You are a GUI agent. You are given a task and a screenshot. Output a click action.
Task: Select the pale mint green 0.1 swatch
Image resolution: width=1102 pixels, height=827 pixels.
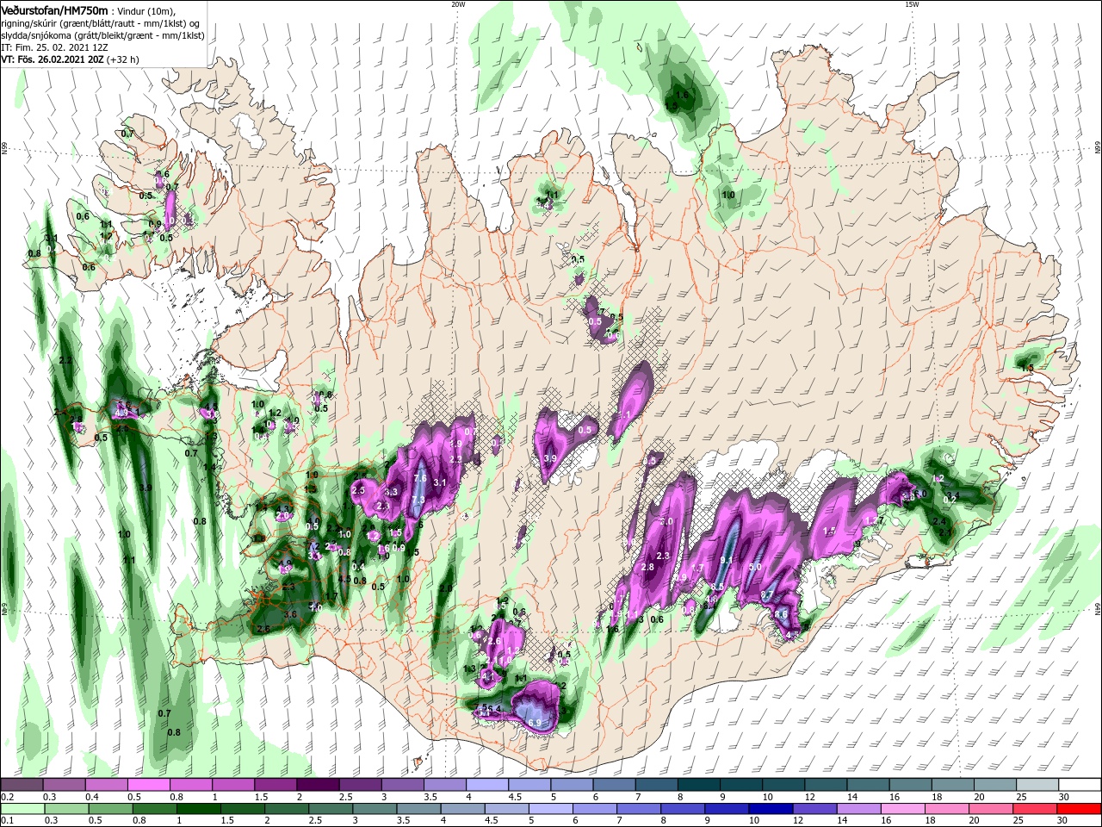22,809
